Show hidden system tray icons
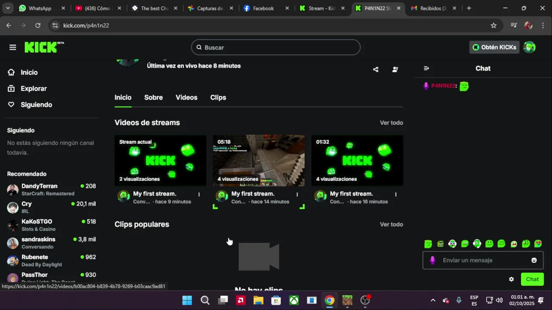 click(433, 300)
